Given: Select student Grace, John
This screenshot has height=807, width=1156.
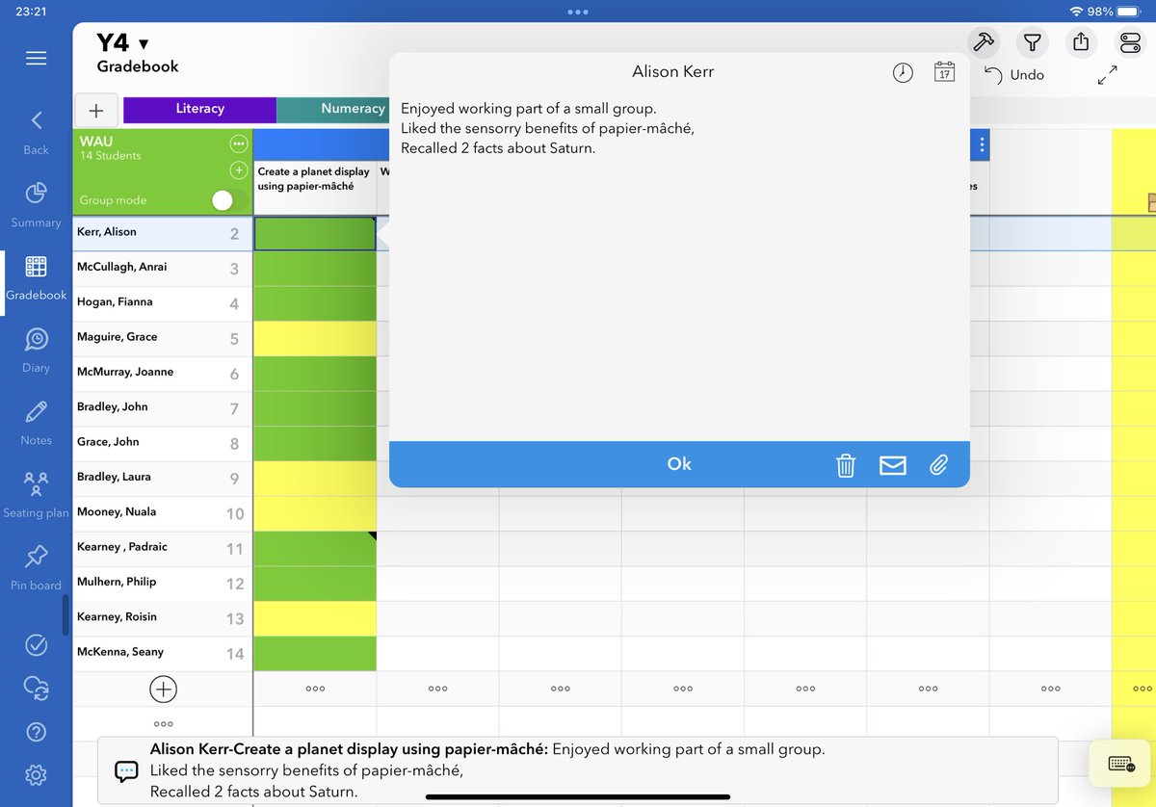Looking at the screenshot, I should 163,443.
